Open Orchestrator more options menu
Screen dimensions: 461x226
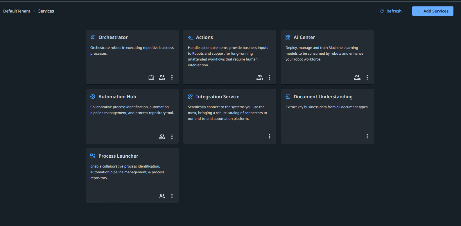point(172,77)
